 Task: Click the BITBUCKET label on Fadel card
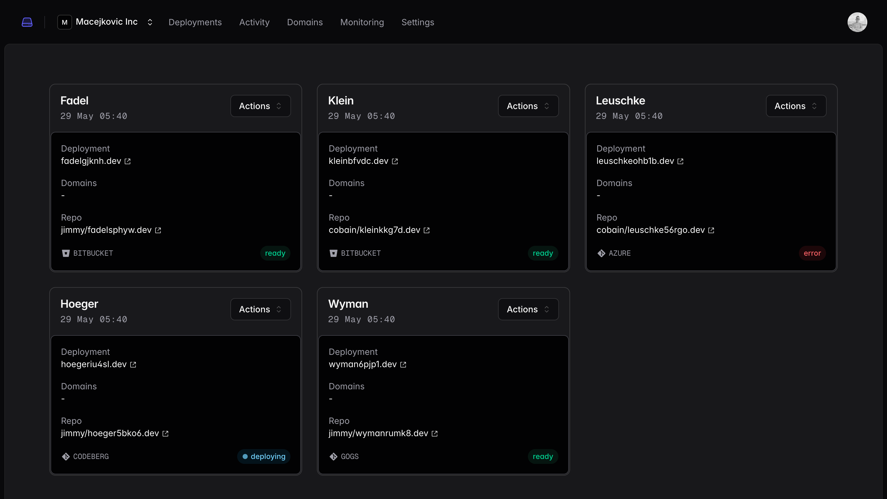pyautogui.click(x=93, y=254)
